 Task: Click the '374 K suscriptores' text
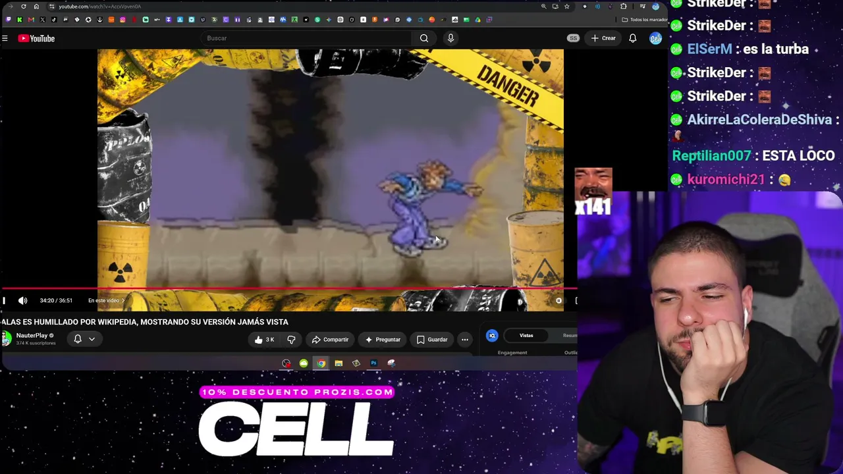[36, 343]
